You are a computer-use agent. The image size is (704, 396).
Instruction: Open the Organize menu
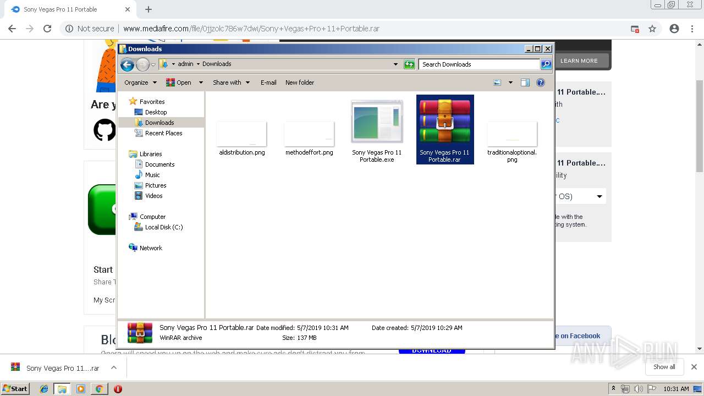pyautogui.click(x=140, y=82)
